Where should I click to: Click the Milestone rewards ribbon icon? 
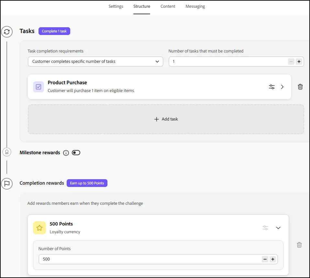point(7,152)
